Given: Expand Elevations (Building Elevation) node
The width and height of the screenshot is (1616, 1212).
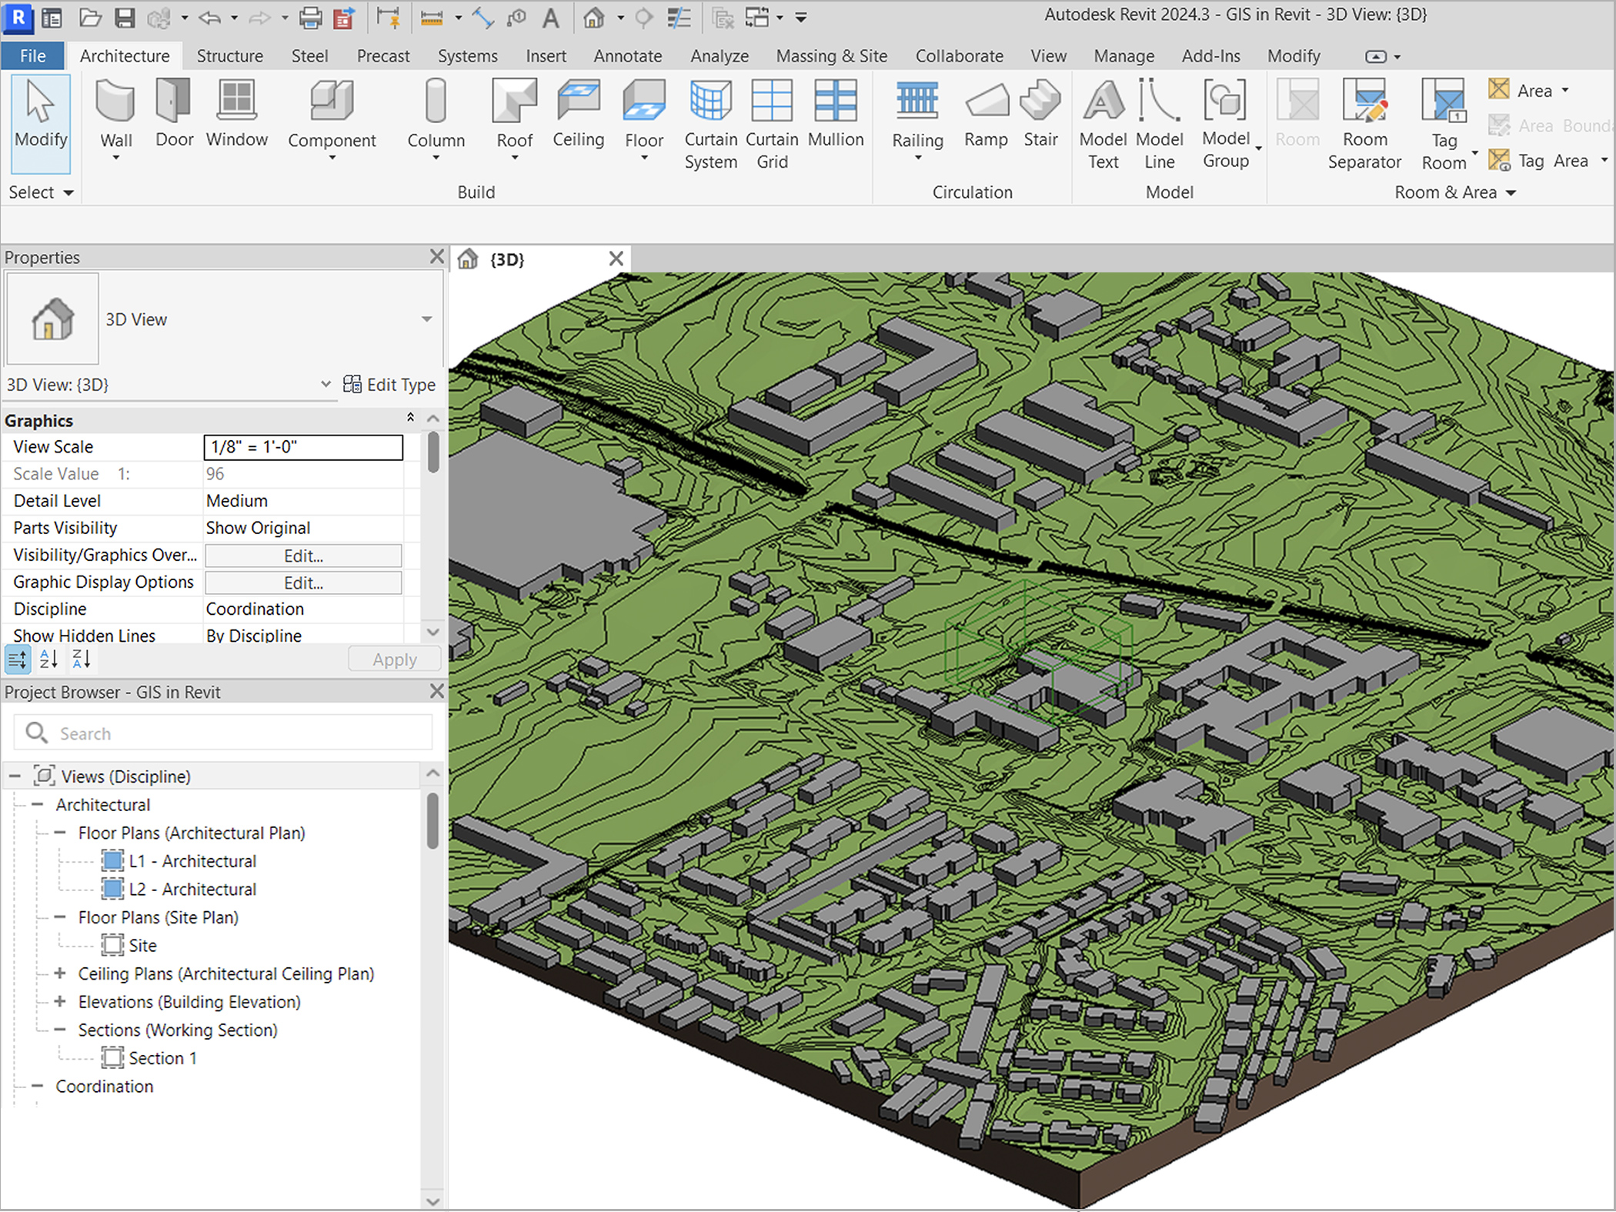Looking at the screenshot, I should [60, 1002].
